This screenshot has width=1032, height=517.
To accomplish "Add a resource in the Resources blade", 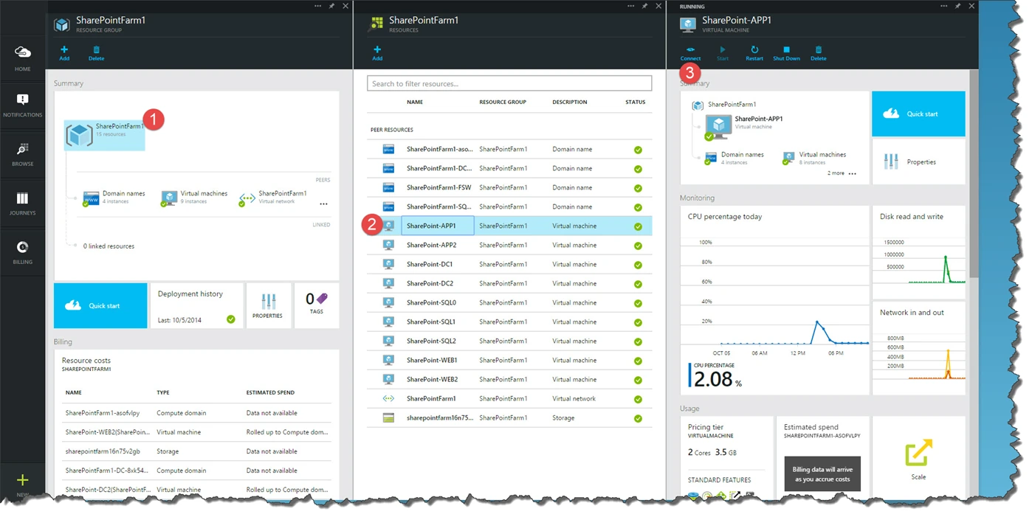I will tap(377, 53).
